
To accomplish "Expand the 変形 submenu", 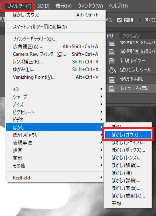I will pos(55,158).
